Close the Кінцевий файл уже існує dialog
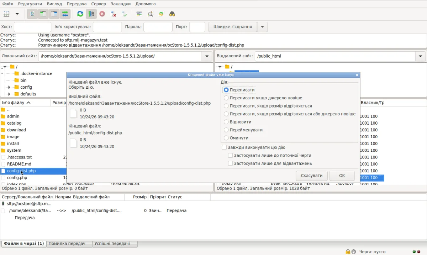This screenshot has height=255, width=427. pyautogui.click(x=357, y=75)
